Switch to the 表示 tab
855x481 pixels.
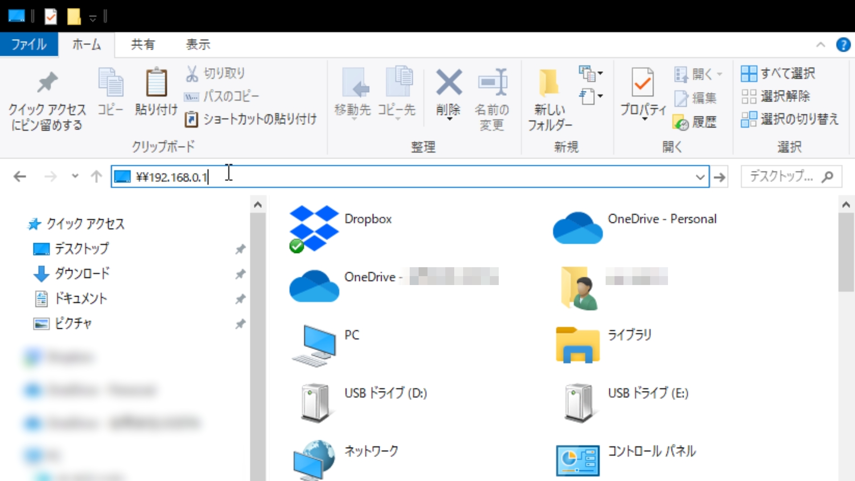coord(198,45)
